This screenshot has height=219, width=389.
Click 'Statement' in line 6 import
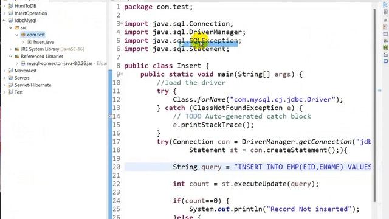click(x=207, y=49)
